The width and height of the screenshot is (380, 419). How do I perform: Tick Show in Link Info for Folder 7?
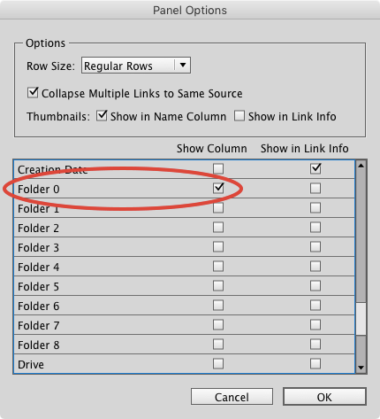point(315,324)
